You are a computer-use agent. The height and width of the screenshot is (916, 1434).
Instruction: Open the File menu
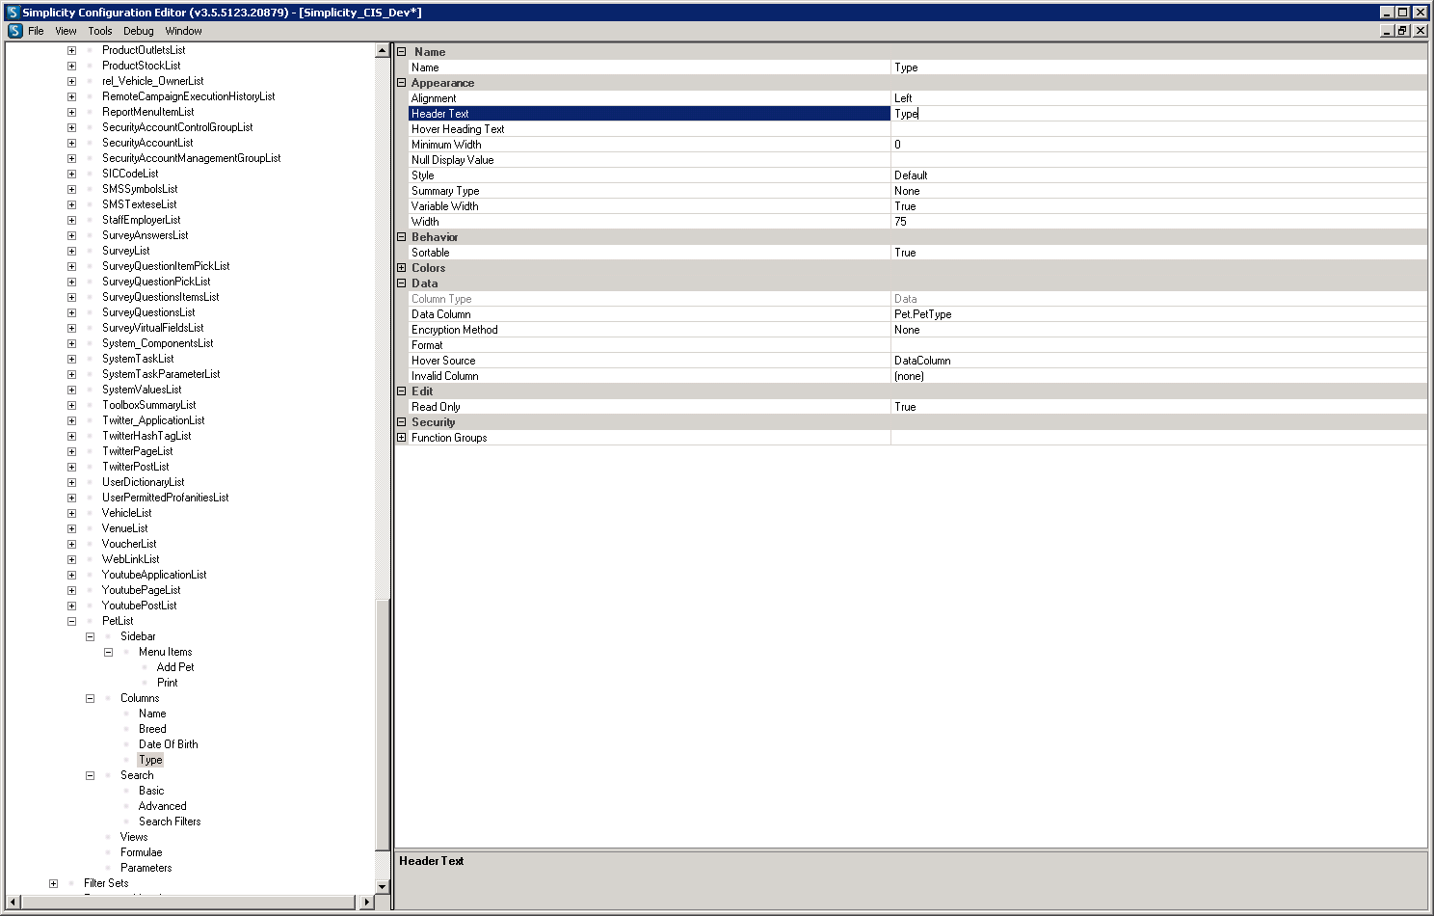pos(36,31)
